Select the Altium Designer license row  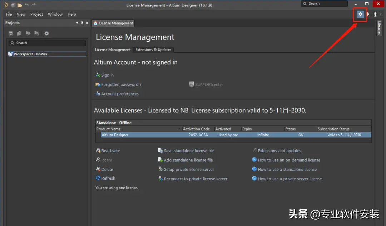(x=236, y=135)
